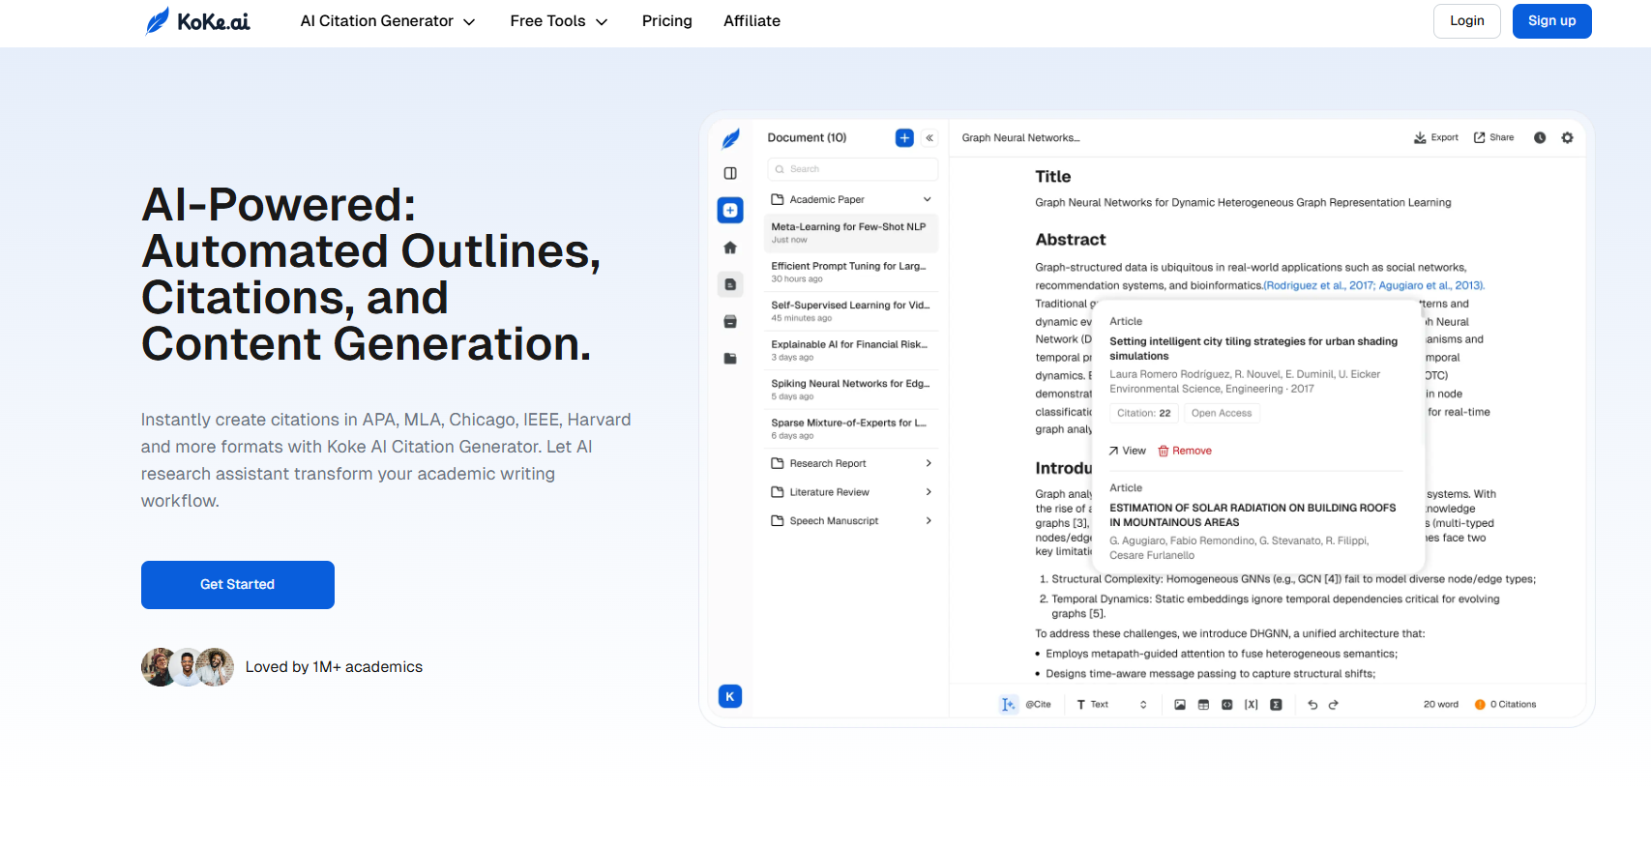Open history via the clock icon
This screenshot has width=1651, height=847.
click(x=1540, y=138)
